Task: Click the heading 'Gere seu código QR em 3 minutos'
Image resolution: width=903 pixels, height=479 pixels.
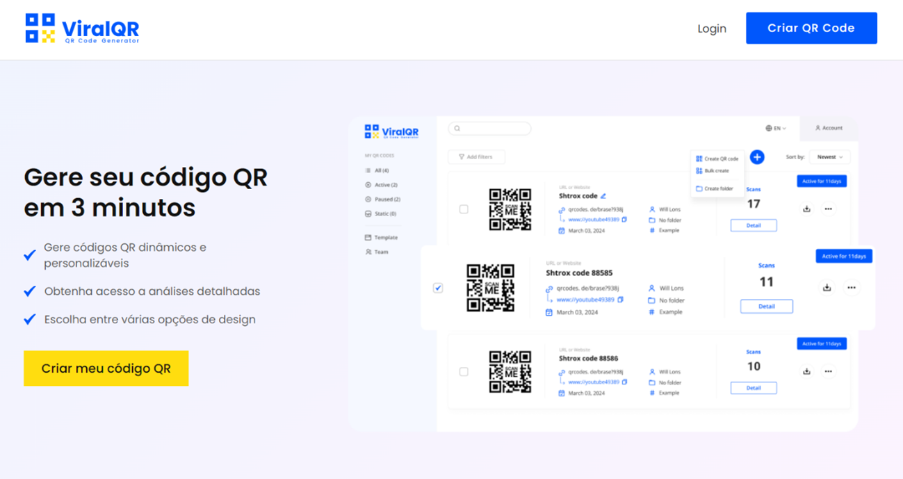Action: (145, 193)
